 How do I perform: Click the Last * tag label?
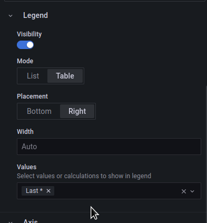click(x=34, y=191)
